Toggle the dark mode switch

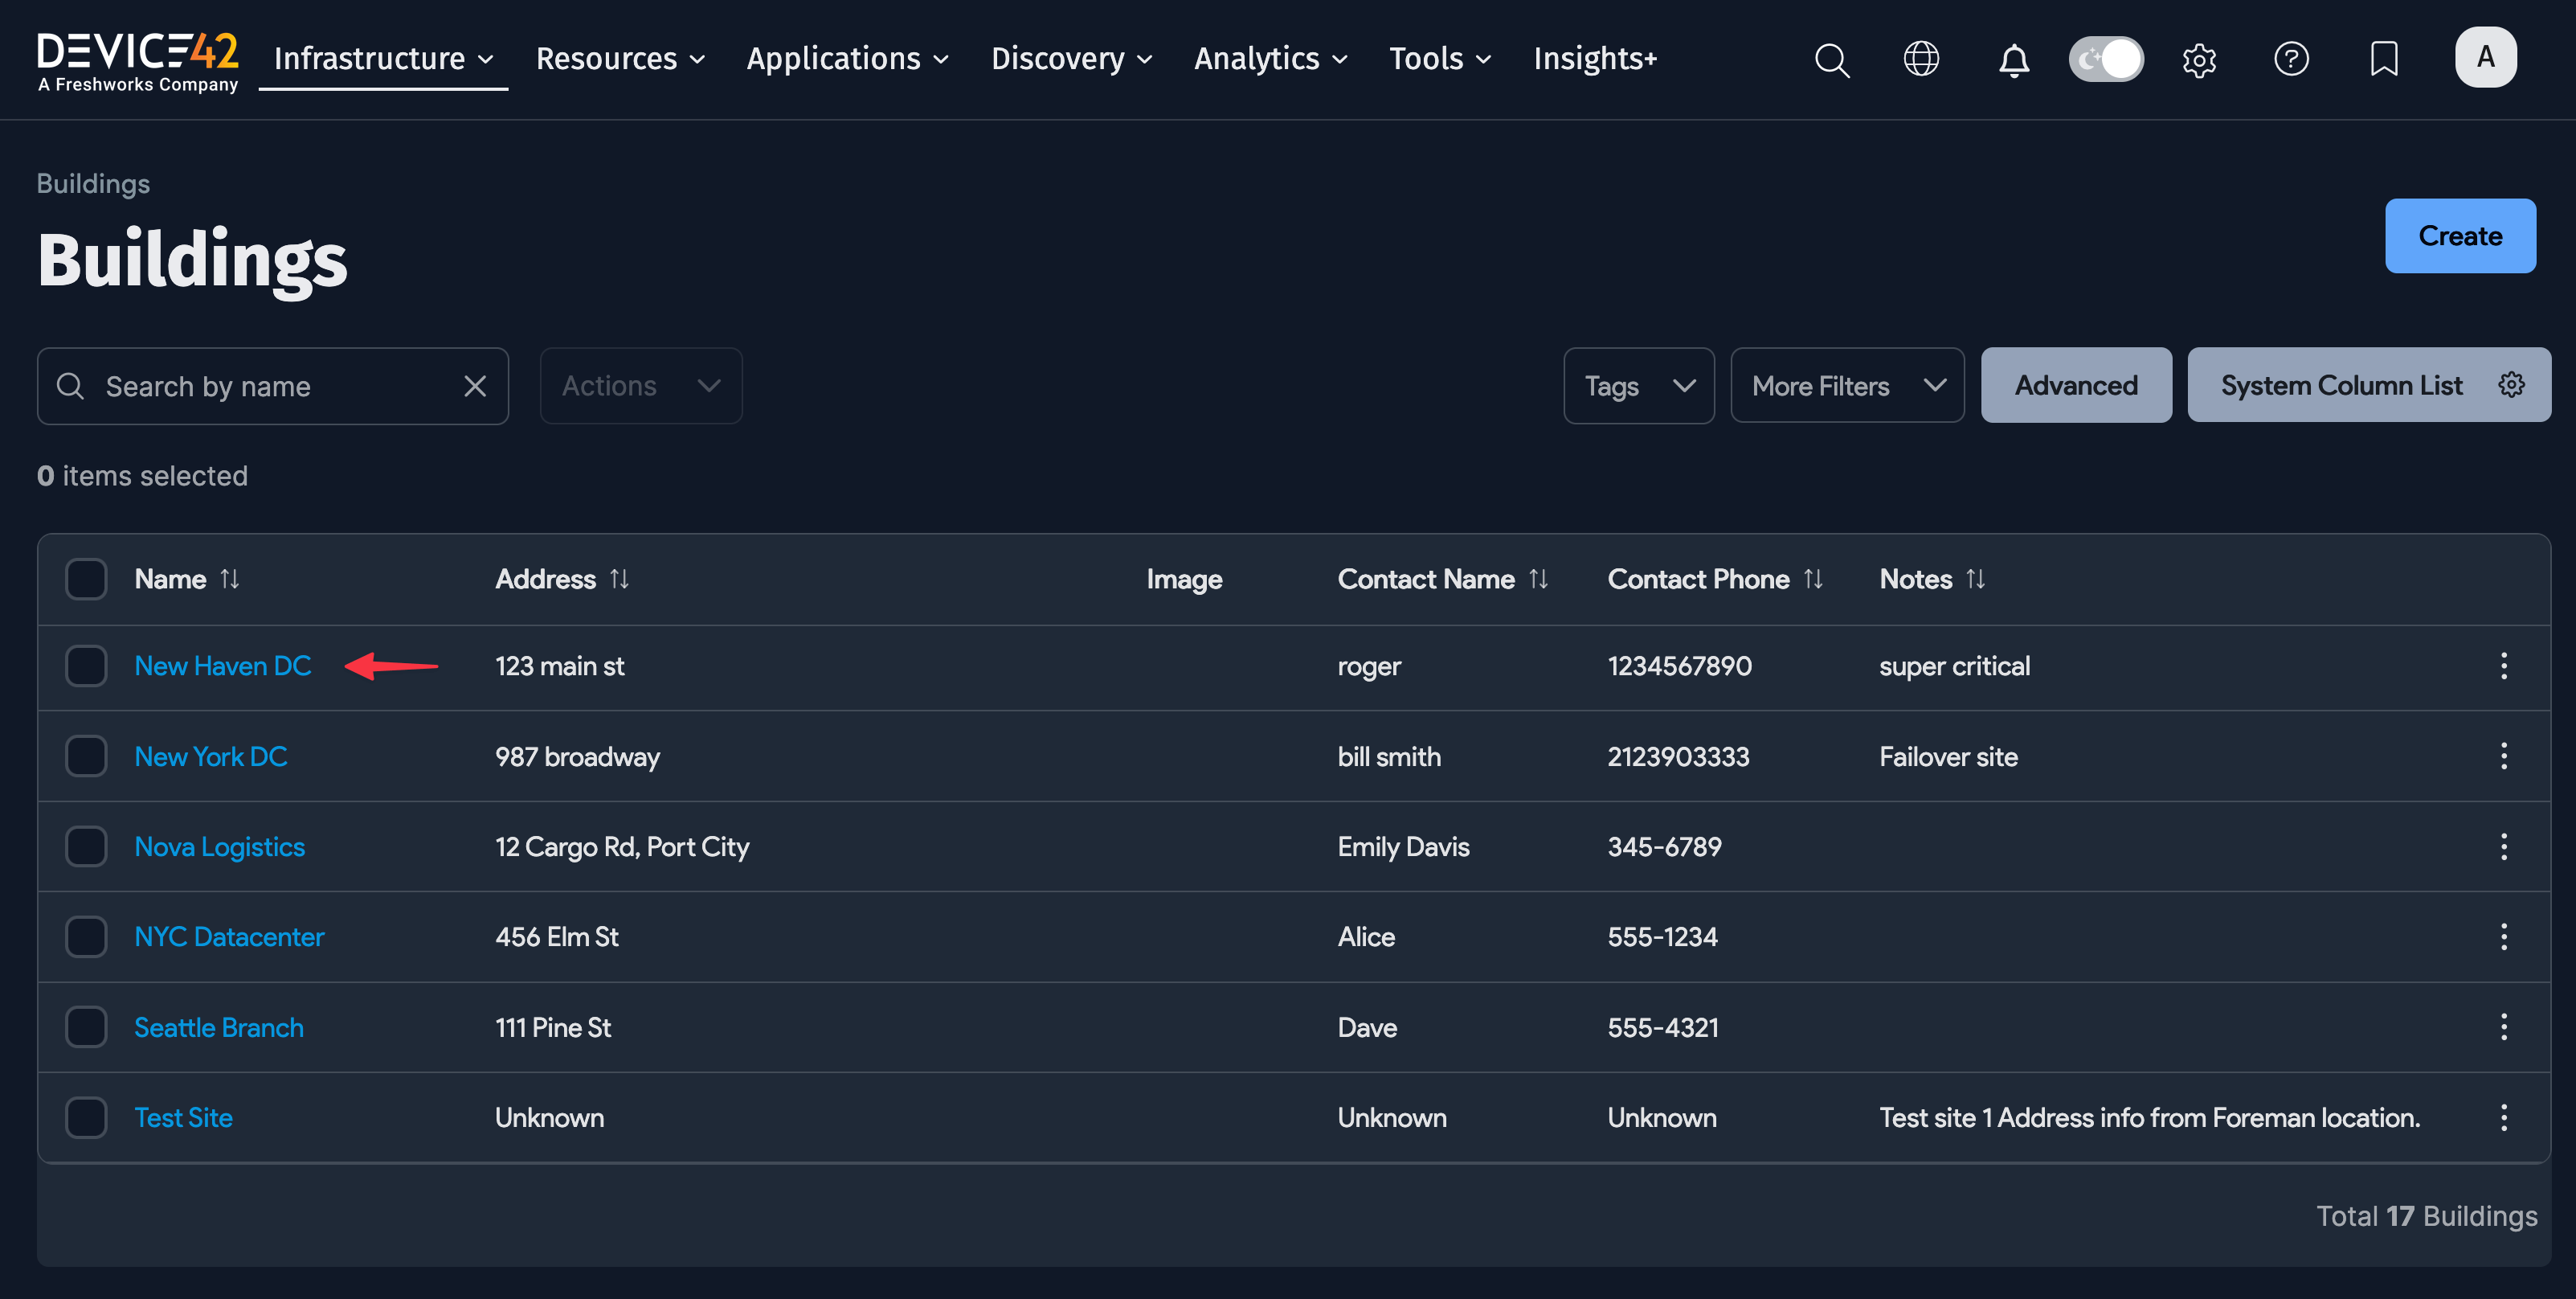point(2106,59)
